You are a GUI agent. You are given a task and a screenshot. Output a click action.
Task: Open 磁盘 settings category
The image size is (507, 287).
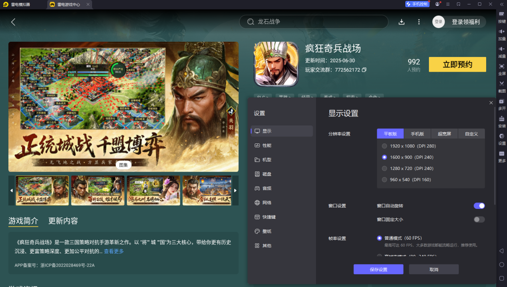click(x=282, y=174)
